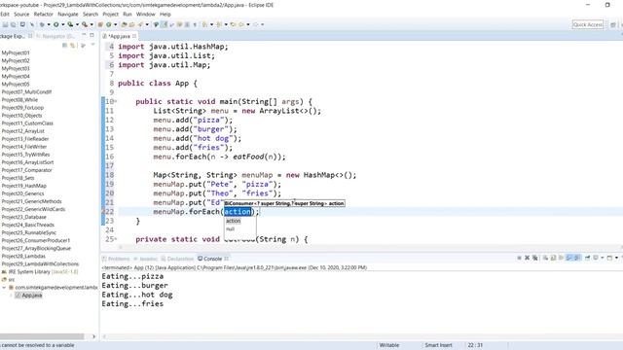623x350 pixels.
Task: Open the Source menu
Action: coord(21,15)
